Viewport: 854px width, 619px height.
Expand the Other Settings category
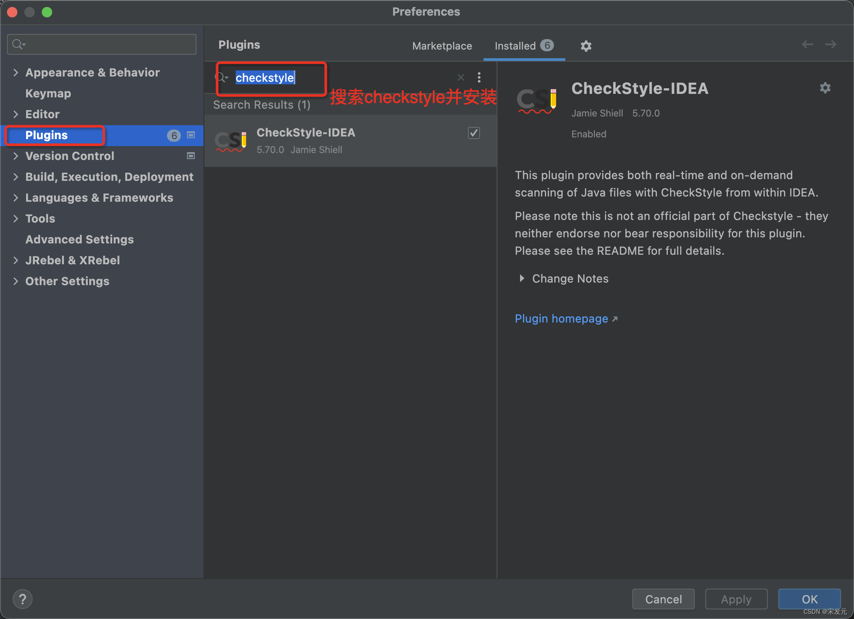pyautogui.click(x=16, y=281)
